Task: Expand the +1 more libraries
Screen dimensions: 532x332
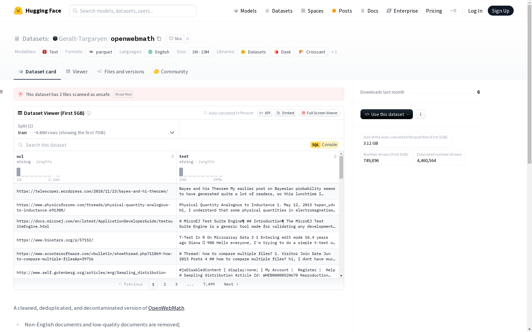Action: tap(334, 52)
